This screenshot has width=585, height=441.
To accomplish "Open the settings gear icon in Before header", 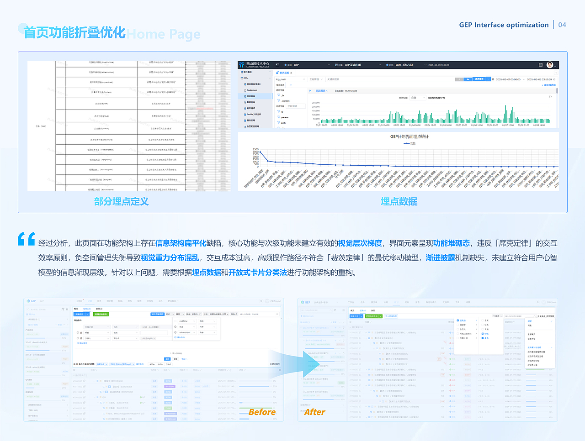I will tap(261, 301).
